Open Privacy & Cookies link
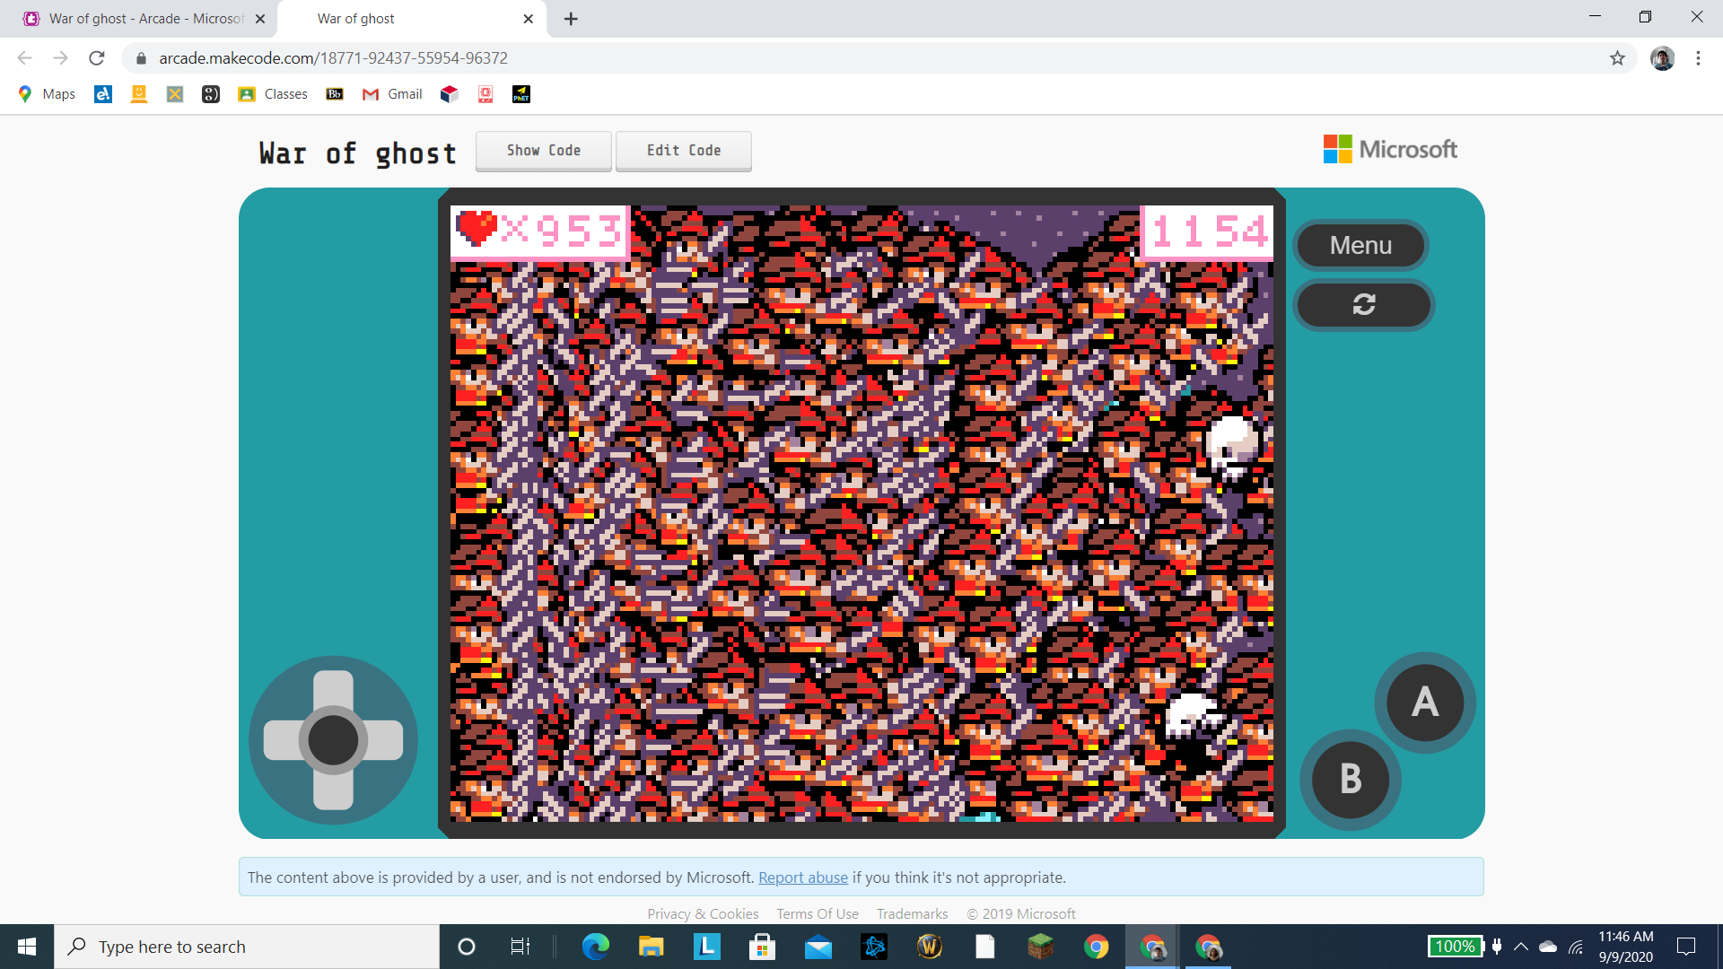This screenshot has height=969, width=1723. point(703,913)
